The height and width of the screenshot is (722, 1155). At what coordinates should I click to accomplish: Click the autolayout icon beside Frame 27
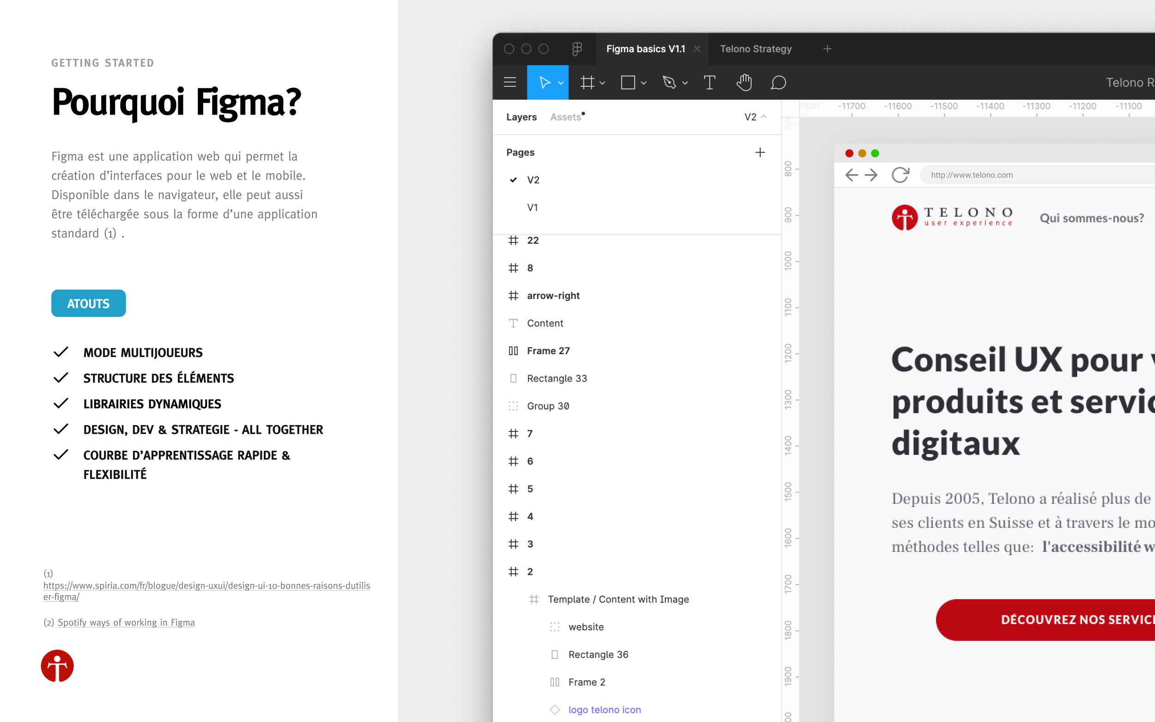(513, 351)
